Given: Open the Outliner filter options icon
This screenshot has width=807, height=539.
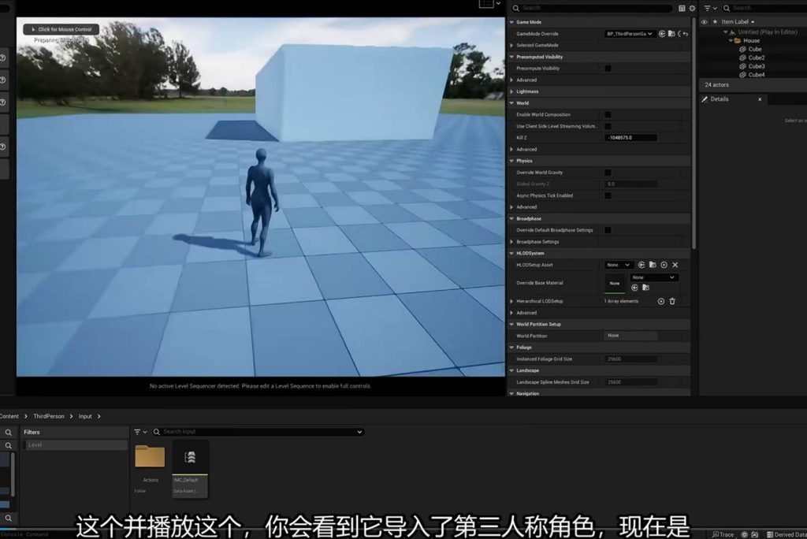Looking at the screenshot, I should pos(707,8).
